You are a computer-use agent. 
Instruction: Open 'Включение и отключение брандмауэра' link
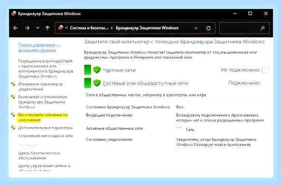tap(43, 102)
